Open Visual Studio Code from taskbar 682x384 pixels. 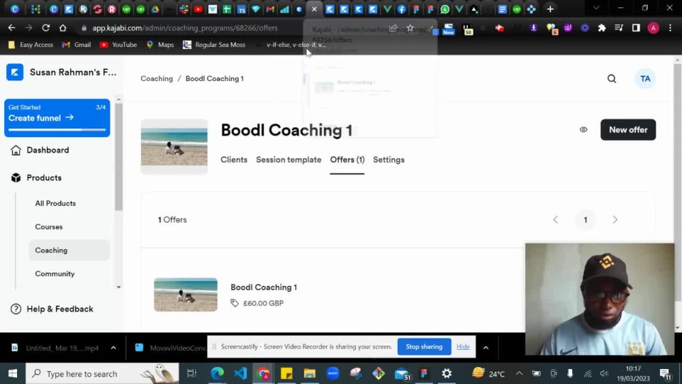240,374
